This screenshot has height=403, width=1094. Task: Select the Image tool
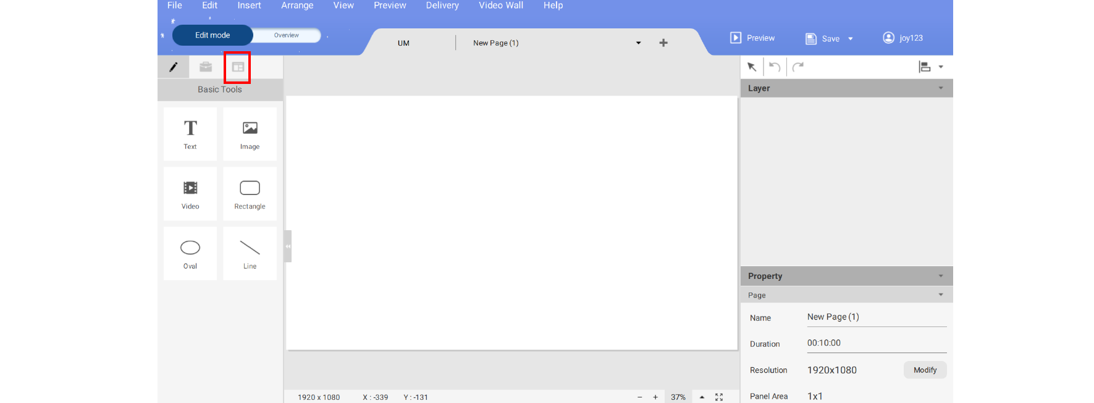[250, 134]
